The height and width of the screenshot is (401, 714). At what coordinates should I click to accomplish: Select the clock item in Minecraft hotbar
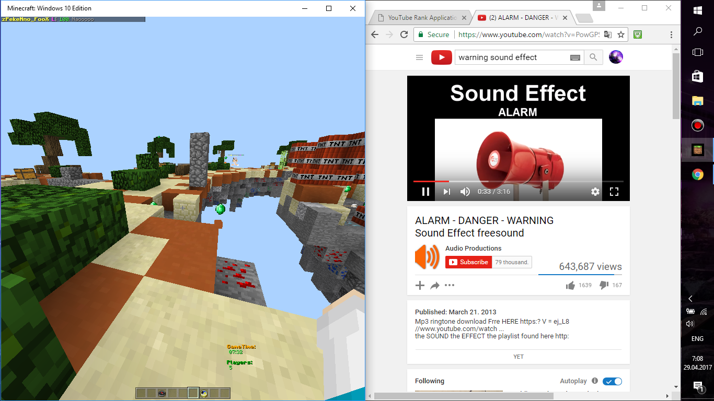(x=204, y=393)
